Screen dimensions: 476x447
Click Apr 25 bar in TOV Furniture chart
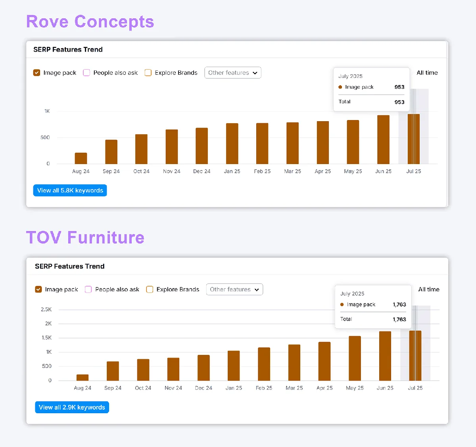[324, 361]
